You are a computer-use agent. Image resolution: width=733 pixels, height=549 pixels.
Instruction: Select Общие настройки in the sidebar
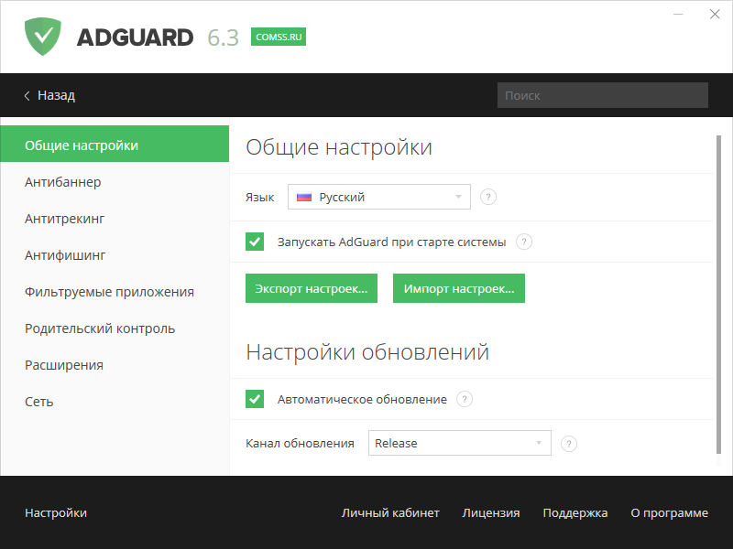[x=115, y=144]
